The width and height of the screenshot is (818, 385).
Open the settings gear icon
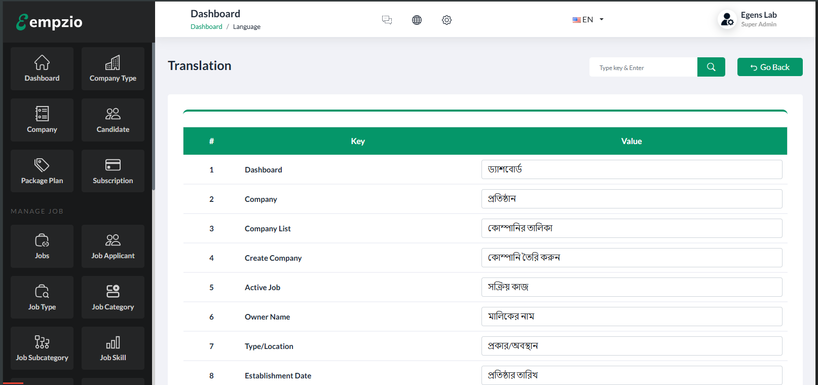pyautogui.click(x=447, y=20)
